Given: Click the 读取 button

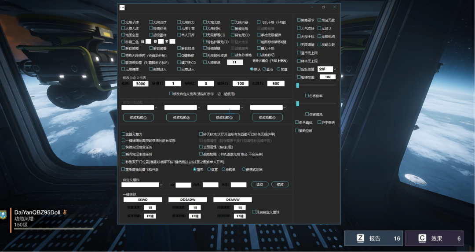Looking at the screenshot, I should click(x=259, y=184).
